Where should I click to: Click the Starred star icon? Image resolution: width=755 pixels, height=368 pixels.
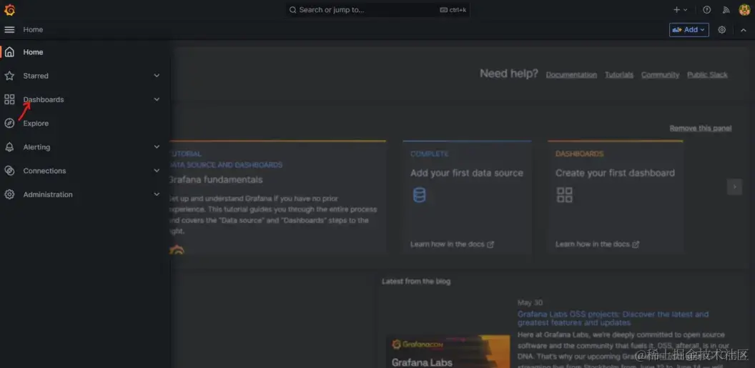(x=9, y=76)
